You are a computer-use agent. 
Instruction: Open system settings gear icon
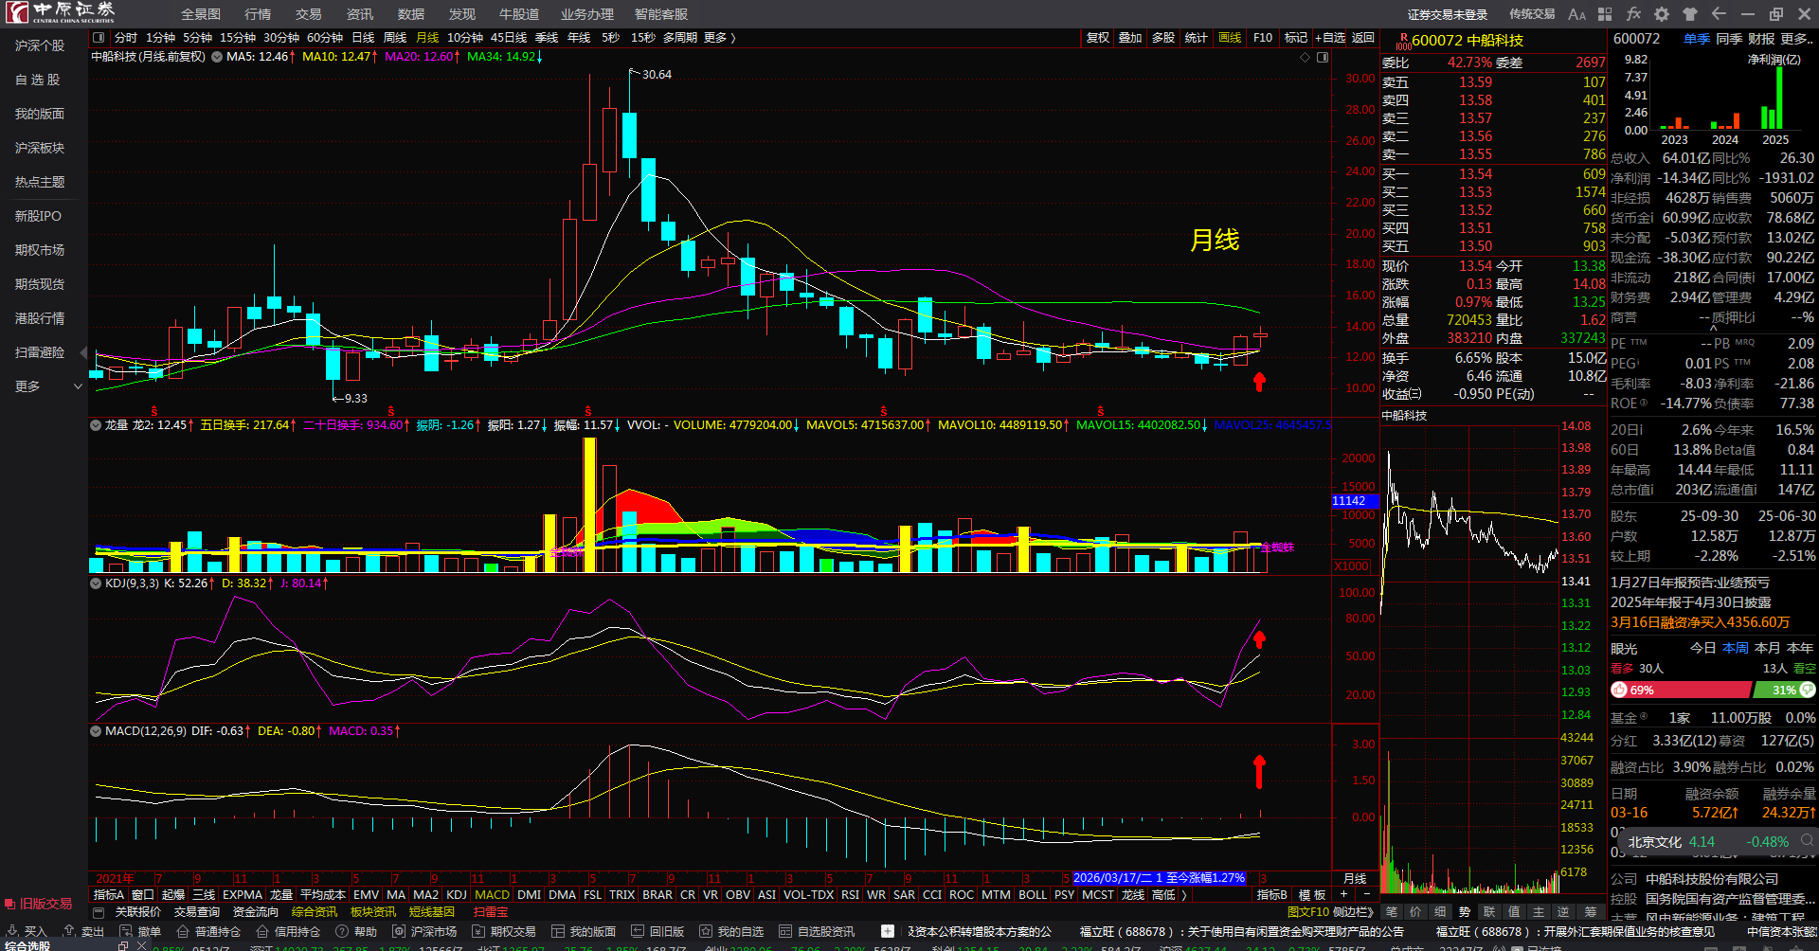point(1662,14)
